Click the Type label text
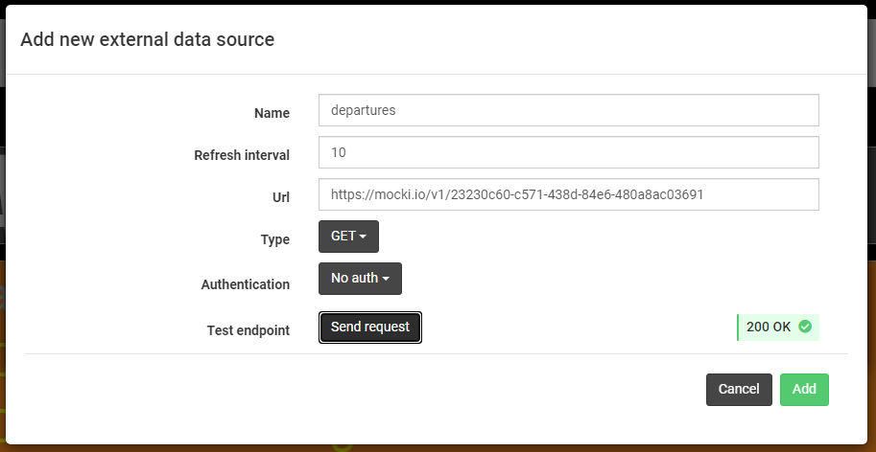The height and width of the screenshot is (452, 876). pos(274,239)
